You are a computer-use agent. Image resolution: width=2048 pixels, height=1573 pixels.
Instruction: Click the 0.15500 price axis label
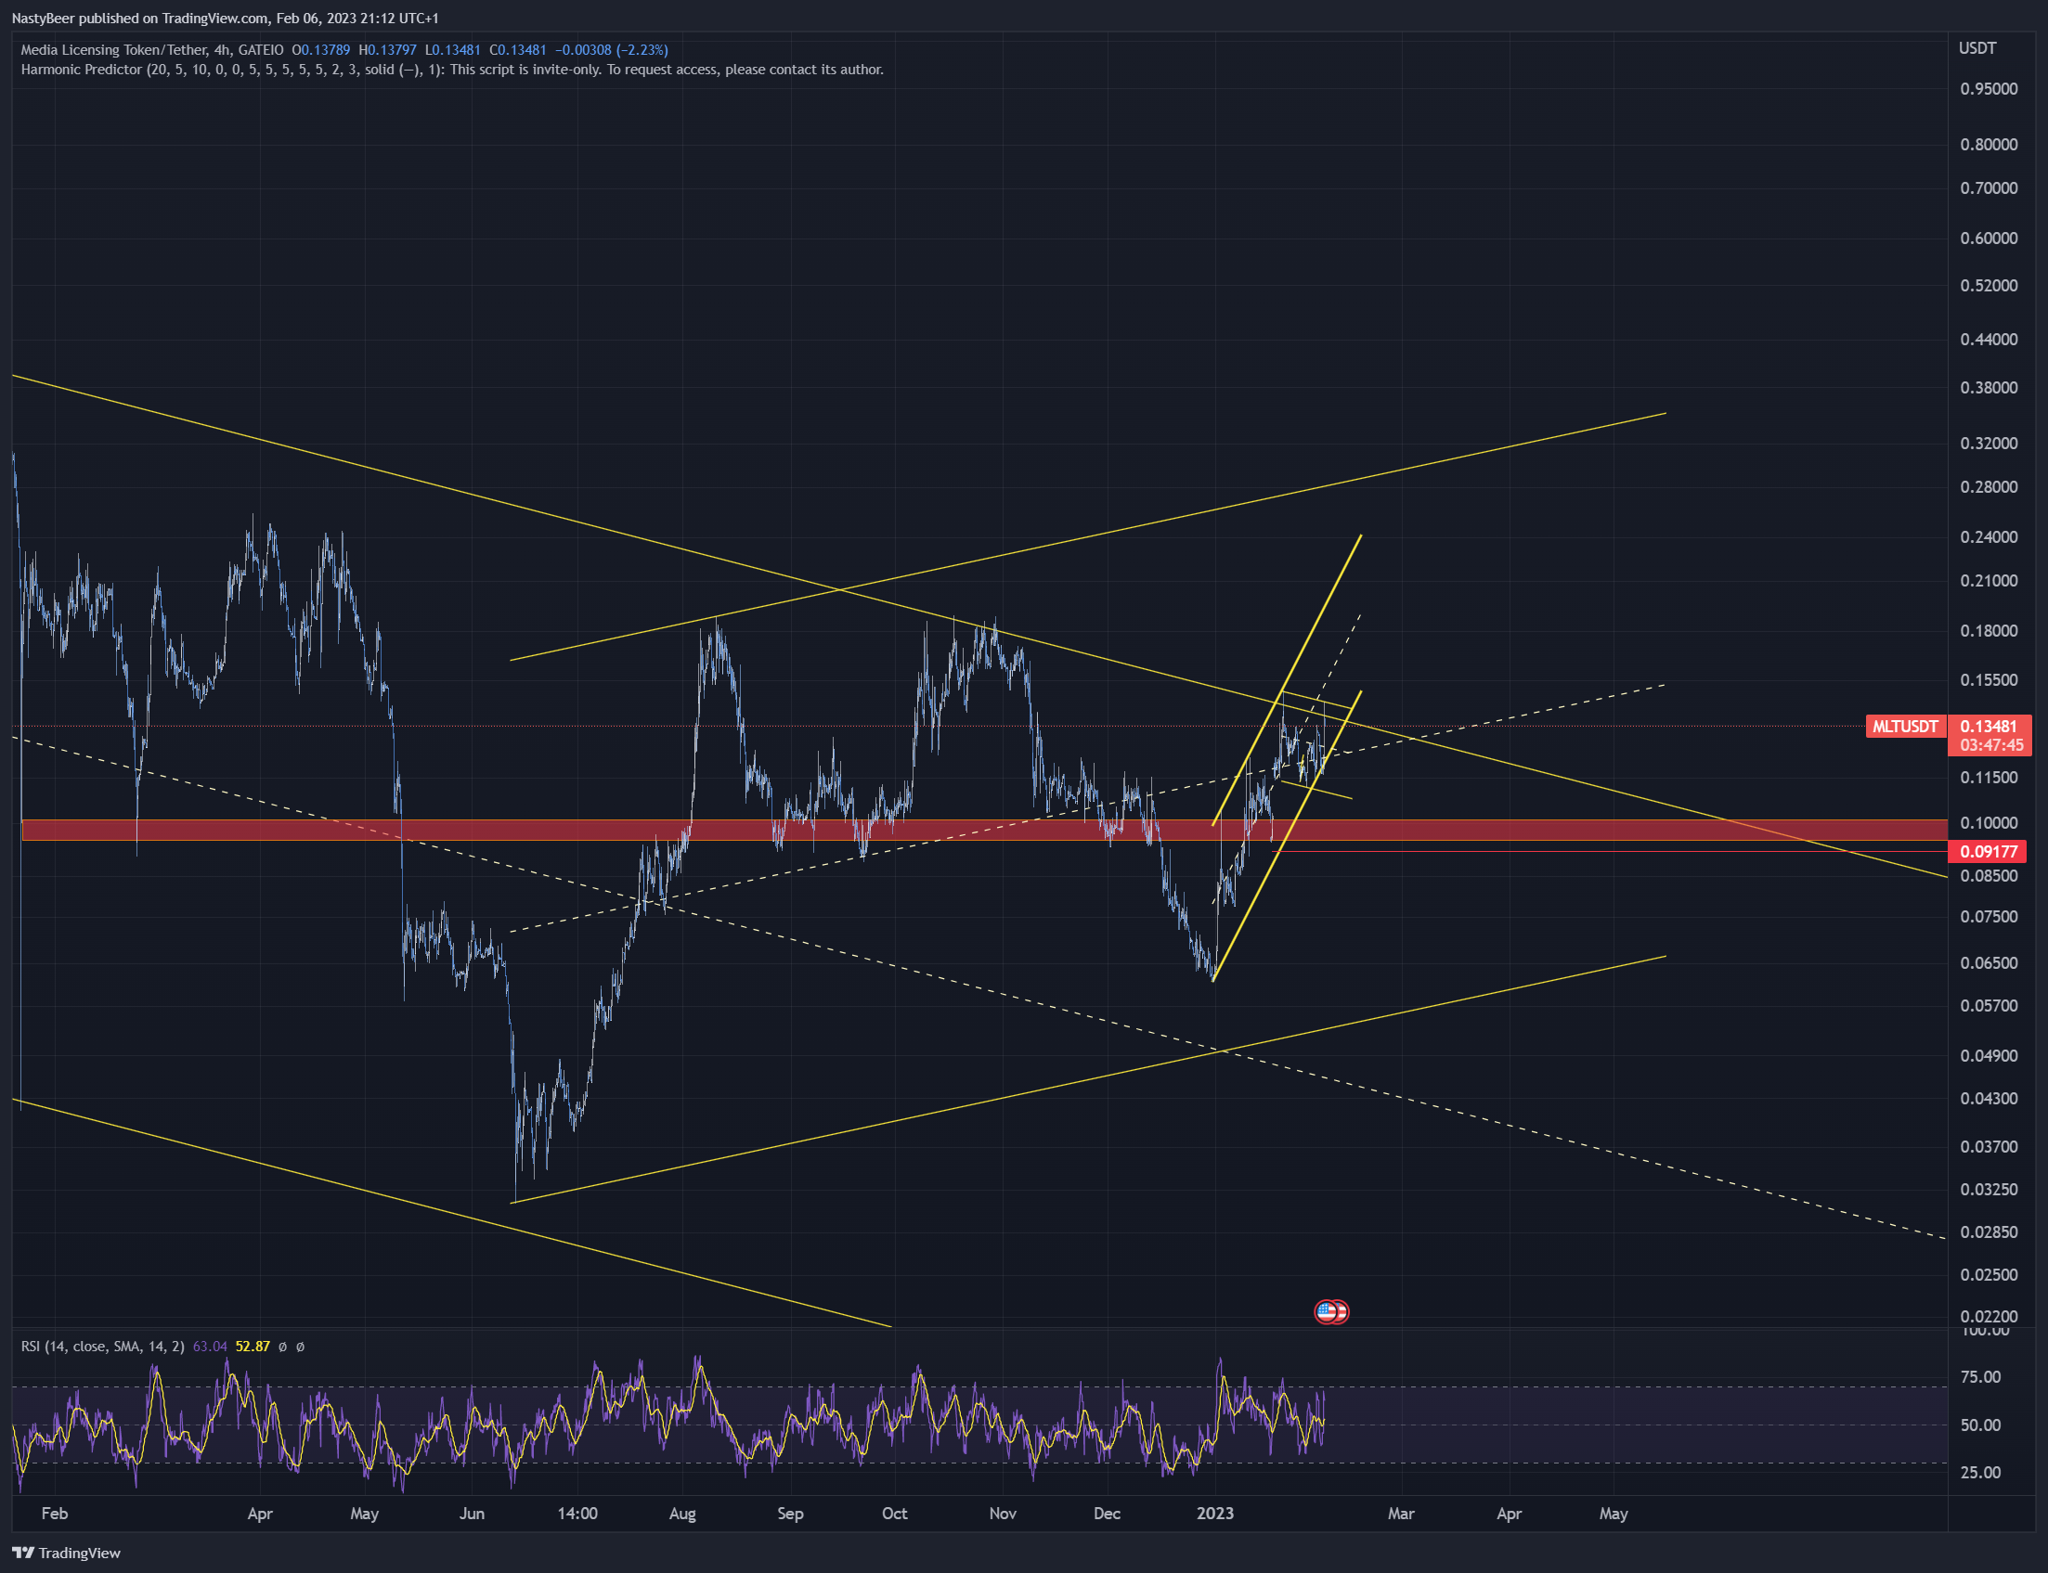[1989, 679]
